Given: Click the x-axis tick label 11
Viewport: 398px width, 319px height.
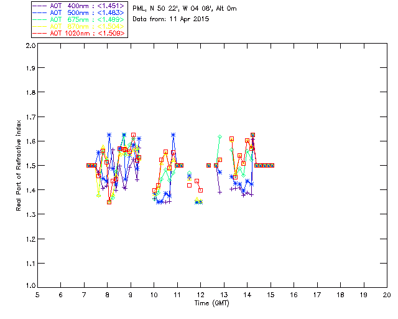Looking at the screenshot, I should pos(177,295).
